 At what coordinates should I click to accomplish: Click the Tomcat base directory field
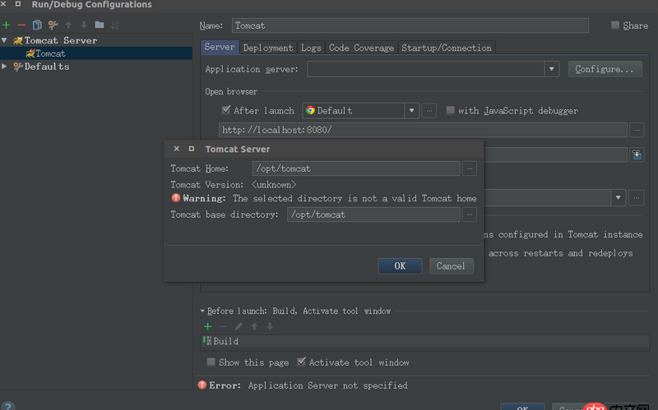[373, 214]
